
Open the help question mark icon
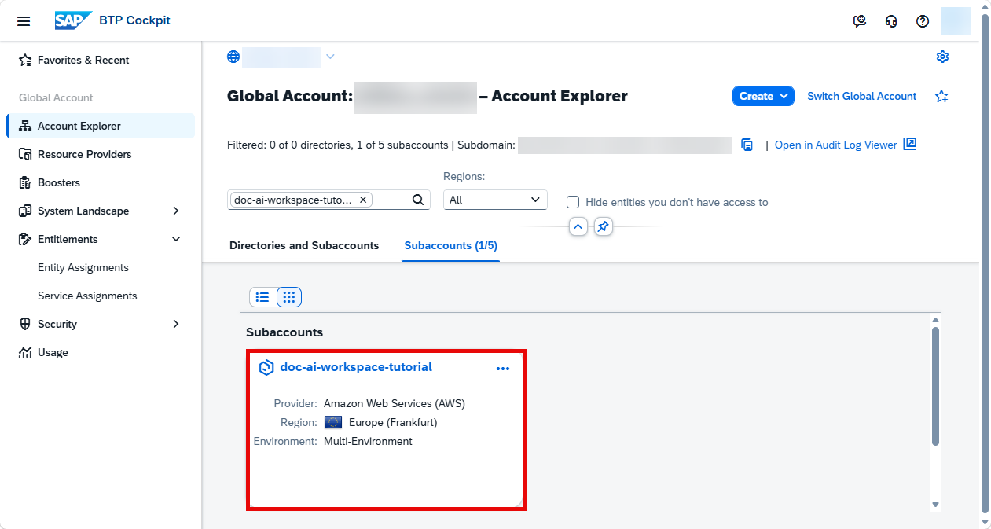[923, 21]
